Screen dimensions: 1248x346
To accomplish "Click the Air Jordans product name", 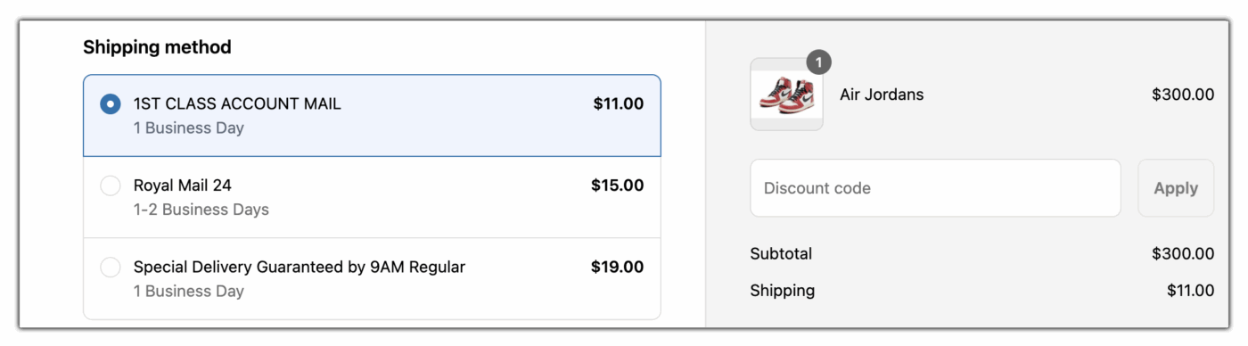I will click(882, 95).
